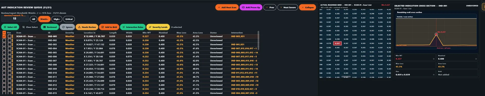Image resolution: width=485 pixels, height=96 pixels.
Task: Toggle the Use checkbox for IND-010
Action: [10, 73]
